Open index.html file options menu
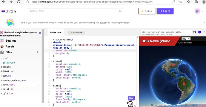 click(38, 85)
